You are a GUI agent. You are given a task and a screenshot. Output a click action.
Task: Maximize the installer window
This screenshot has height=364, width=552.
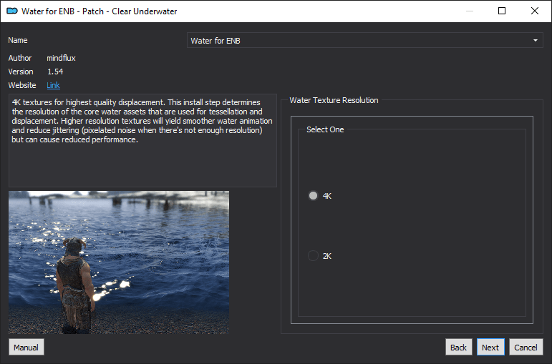pyautogui.click(x=502, y=11)
